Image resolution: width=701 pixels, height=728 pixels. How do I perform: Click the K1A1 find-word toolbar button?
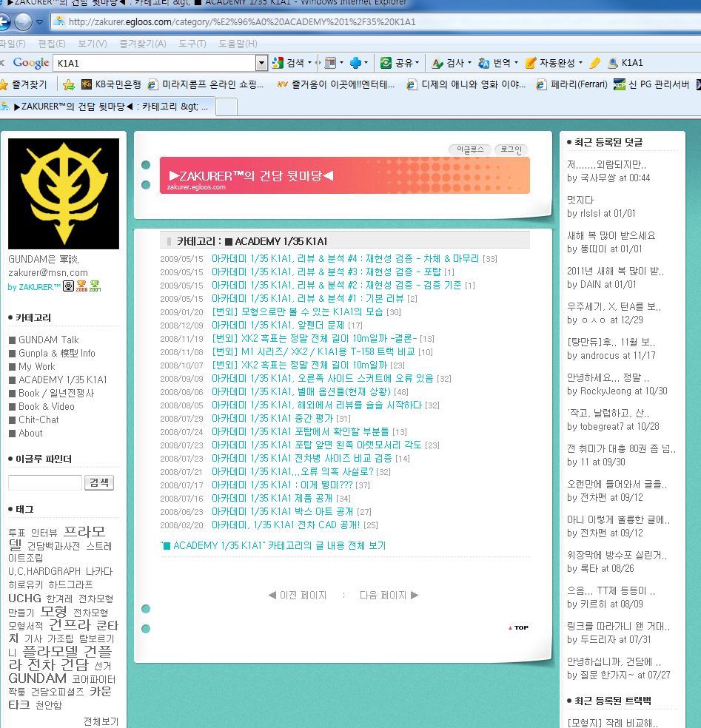click(625, 63)
